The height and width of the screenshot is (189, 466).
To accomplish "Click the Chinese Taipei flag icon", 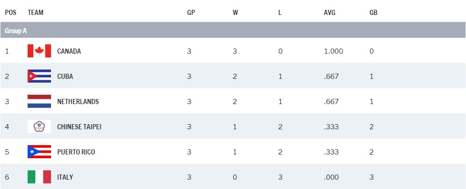I will point(39,126).
